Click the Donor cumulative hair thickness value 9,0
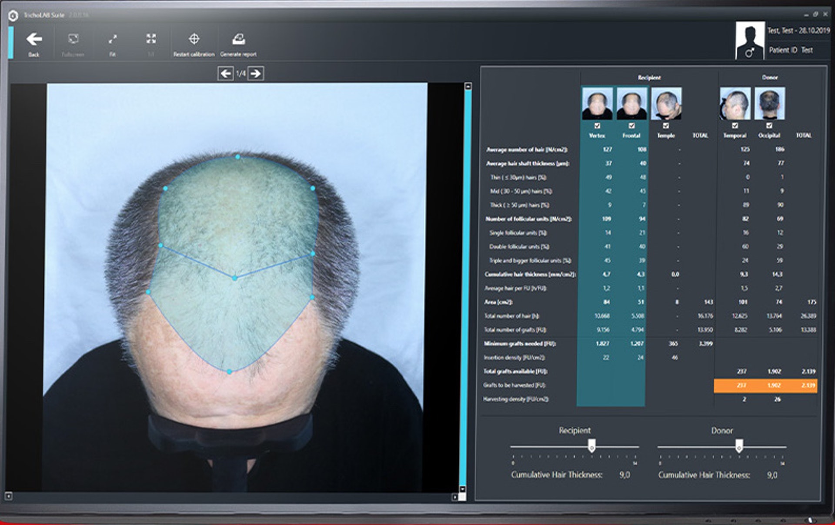The height and width of the screenshot is (525, 835). pyautogui.click(x=772, y=475)
